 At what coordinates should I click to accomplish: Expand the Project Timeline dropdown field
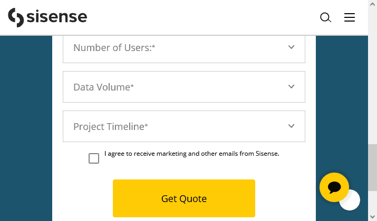(184, 126)
